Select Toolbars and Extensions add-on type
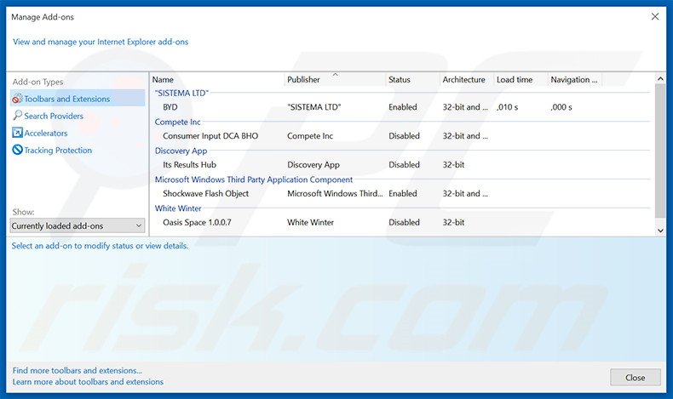 click(x=78, y=99)
